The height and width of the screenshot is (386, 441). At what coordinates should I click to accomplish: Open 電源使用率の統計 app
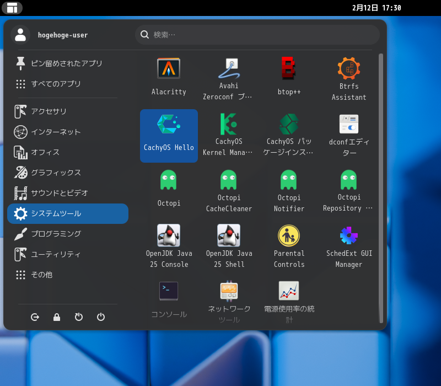[289, 301]
